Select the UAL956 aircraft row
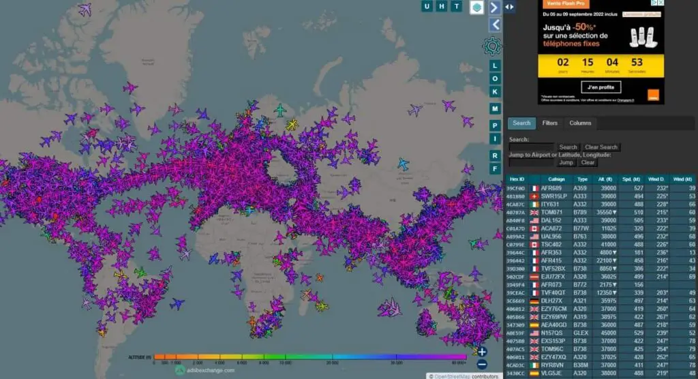This screenshot has width=698, height=379. [x=601, y=237]
